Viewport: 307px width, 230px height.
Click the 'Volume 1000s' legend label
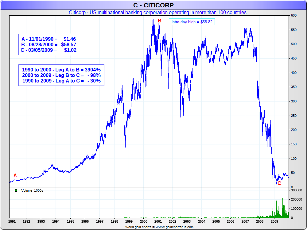(x=32, y=190)
